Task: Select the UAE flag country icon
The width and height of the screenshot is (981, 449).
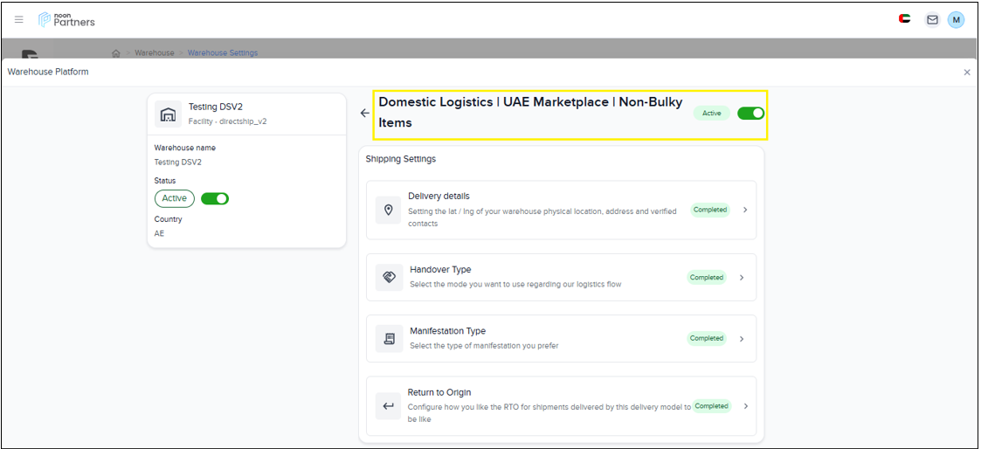Action: (x=905, y=19)
